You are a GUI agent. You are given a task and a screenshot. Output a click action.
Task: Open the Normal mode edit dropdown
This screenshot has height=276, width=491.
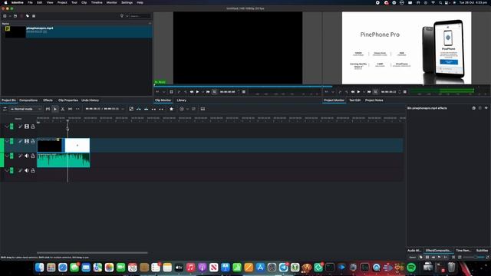coord(25,109)
